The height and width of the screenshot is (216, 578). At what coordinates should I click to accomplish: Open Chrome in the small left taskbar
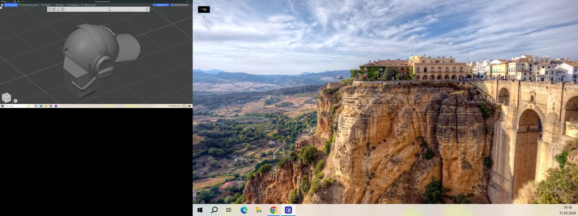tap(51, 106)
